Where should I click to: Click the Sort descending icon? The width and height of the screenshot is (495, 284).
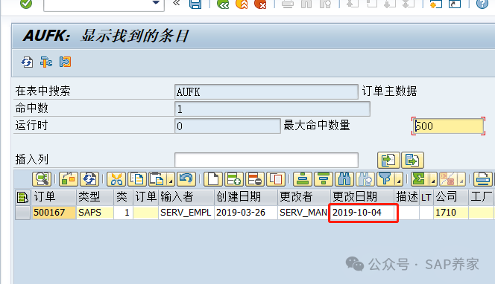click(x=324, y=179)
